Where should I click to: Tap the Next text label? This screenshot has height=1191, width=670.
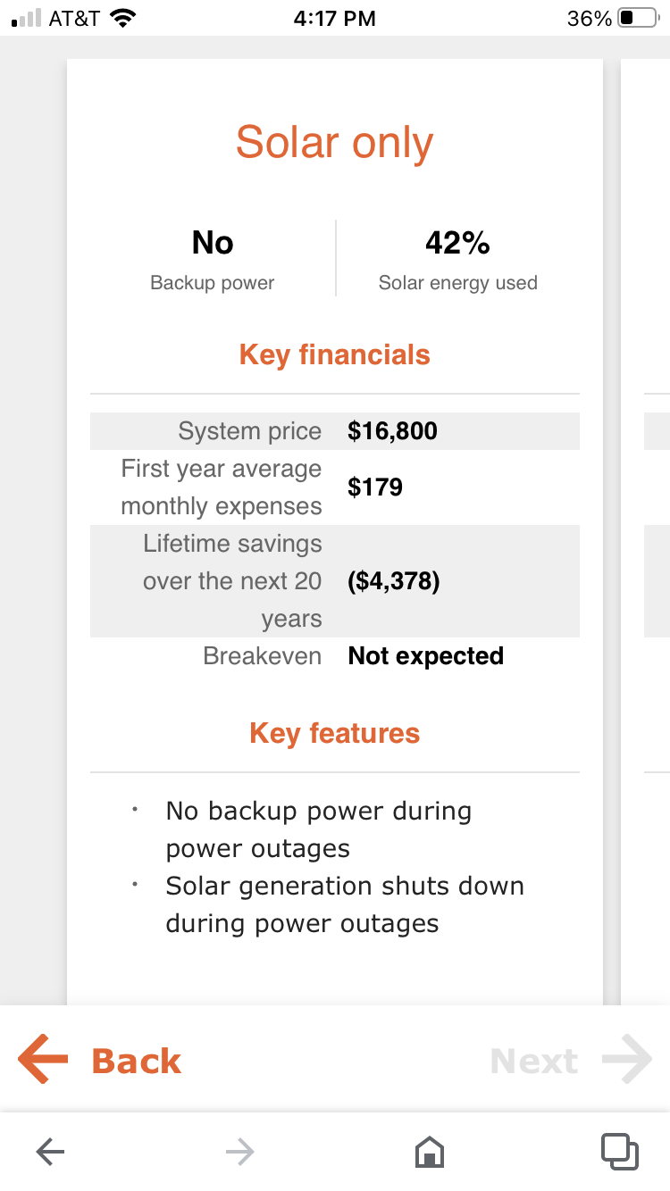534,1062
